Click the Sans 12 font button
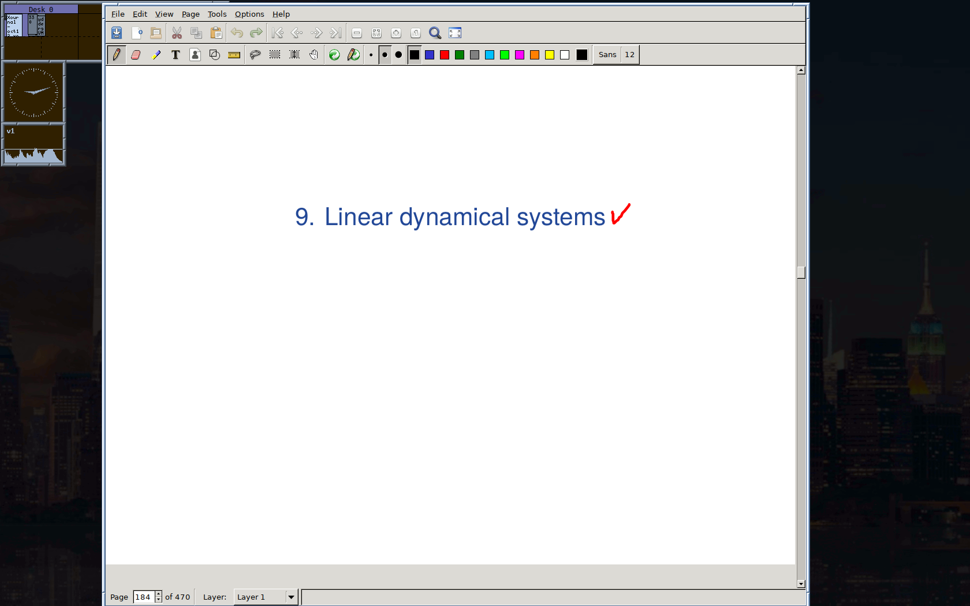Screen dimensions: 970x606 click(616, 55)
